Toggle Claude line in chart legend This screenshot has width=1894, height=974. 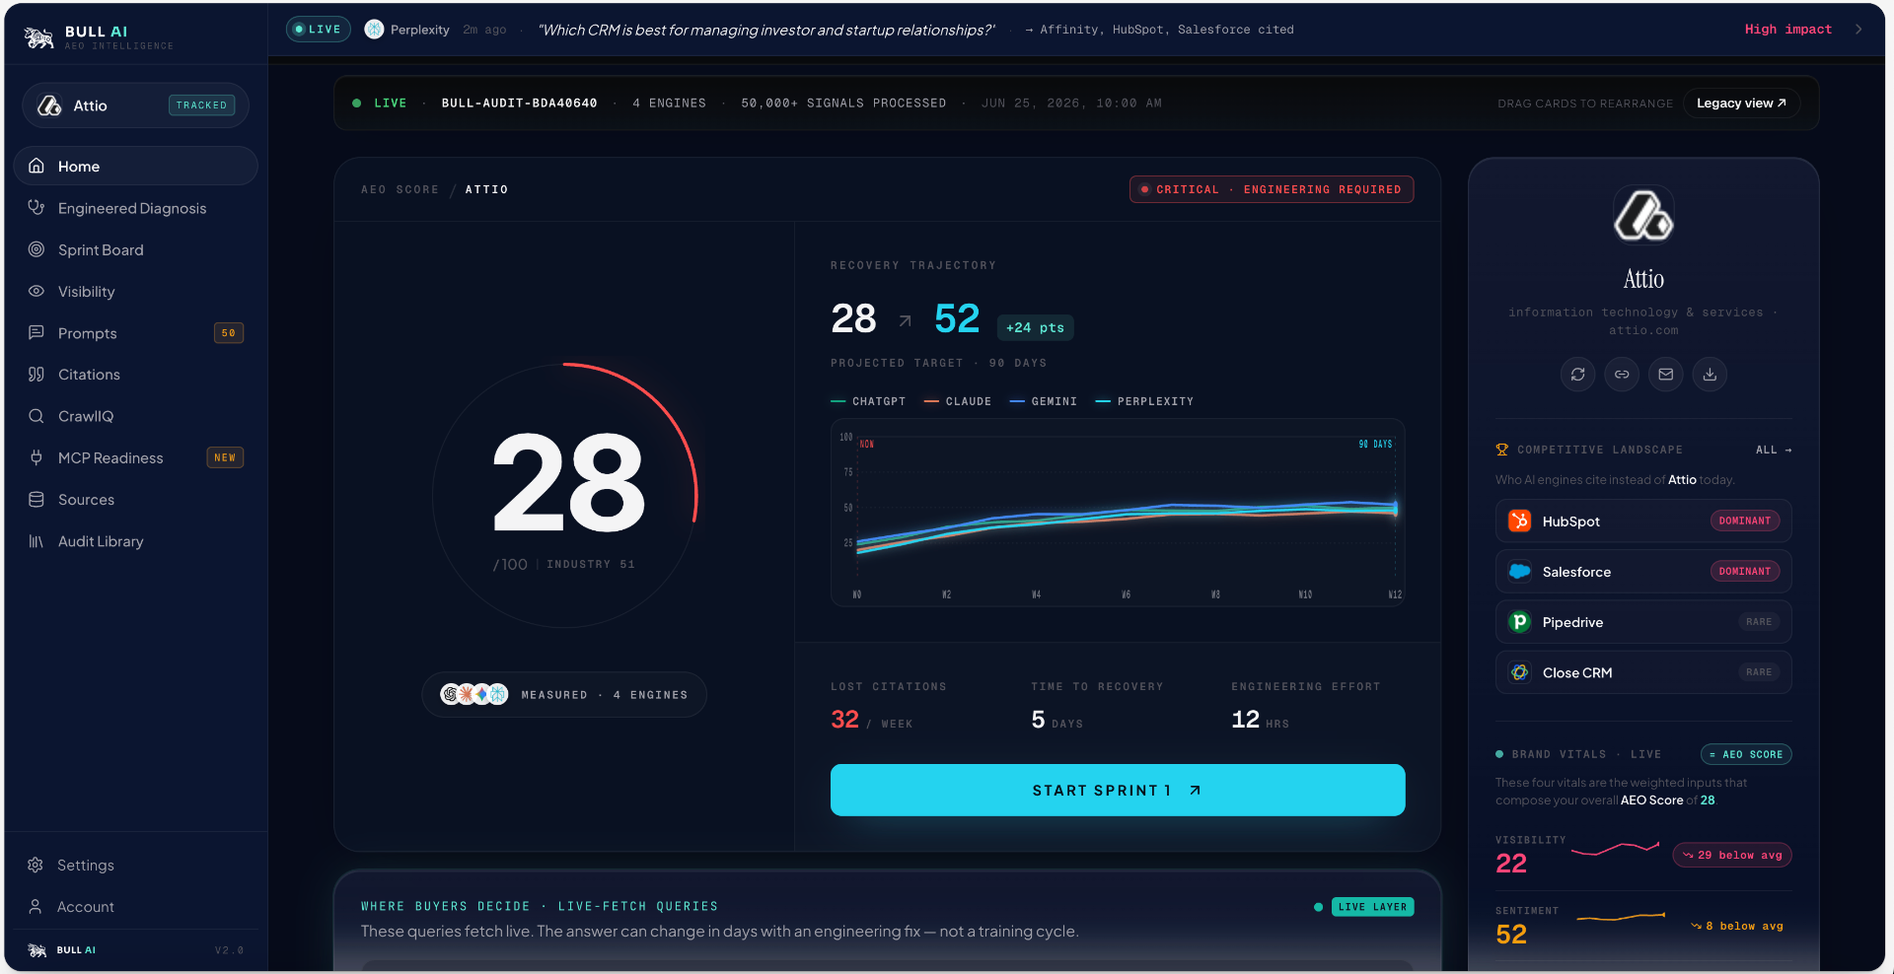pos(958,401)
